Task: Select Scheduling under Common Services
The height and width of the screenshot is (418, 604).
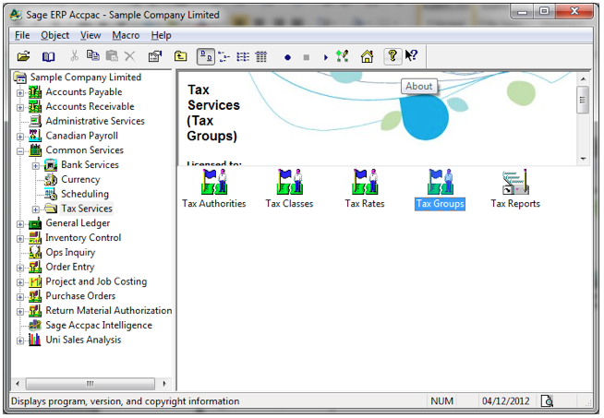Action: pyautogui.click(x=85, y=194)
